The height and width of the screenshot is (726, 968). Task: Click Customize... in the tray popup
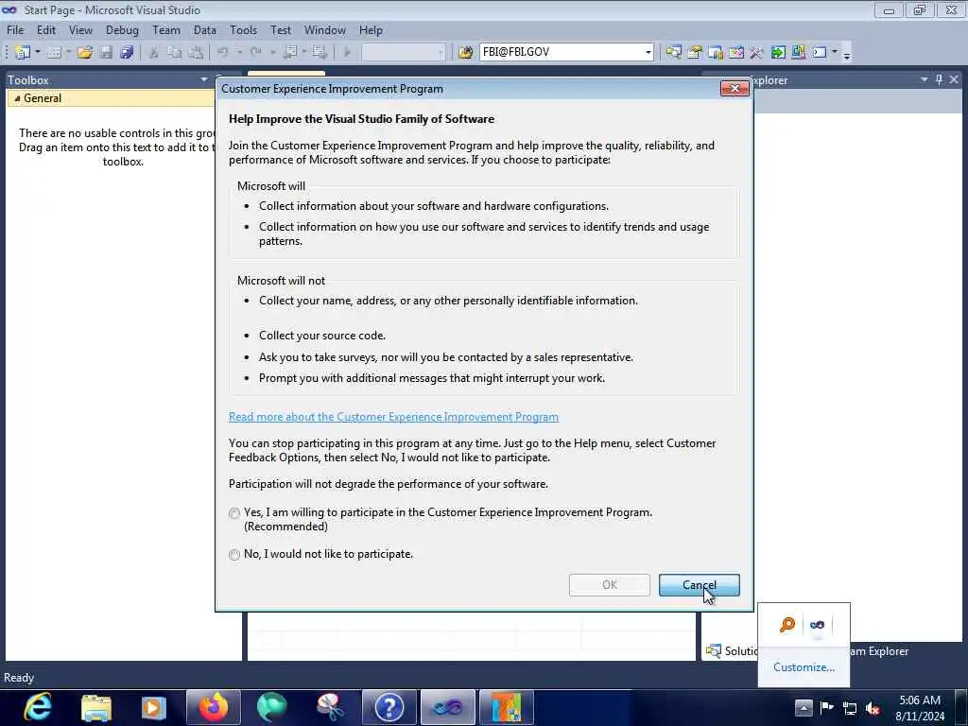click(804, 667)
